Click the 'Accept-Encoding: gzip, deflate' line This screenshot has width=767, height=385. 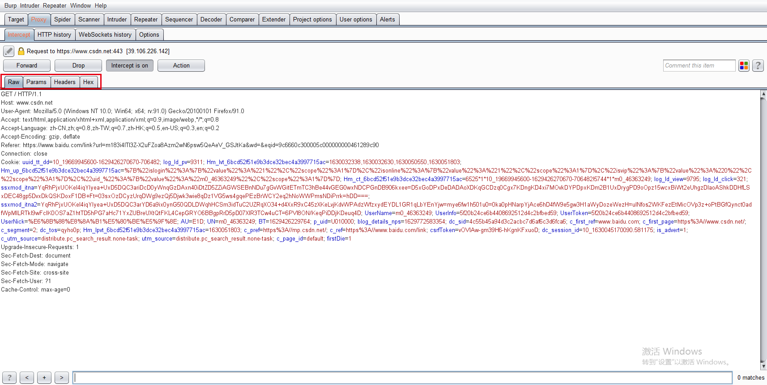tap(40, 136)
